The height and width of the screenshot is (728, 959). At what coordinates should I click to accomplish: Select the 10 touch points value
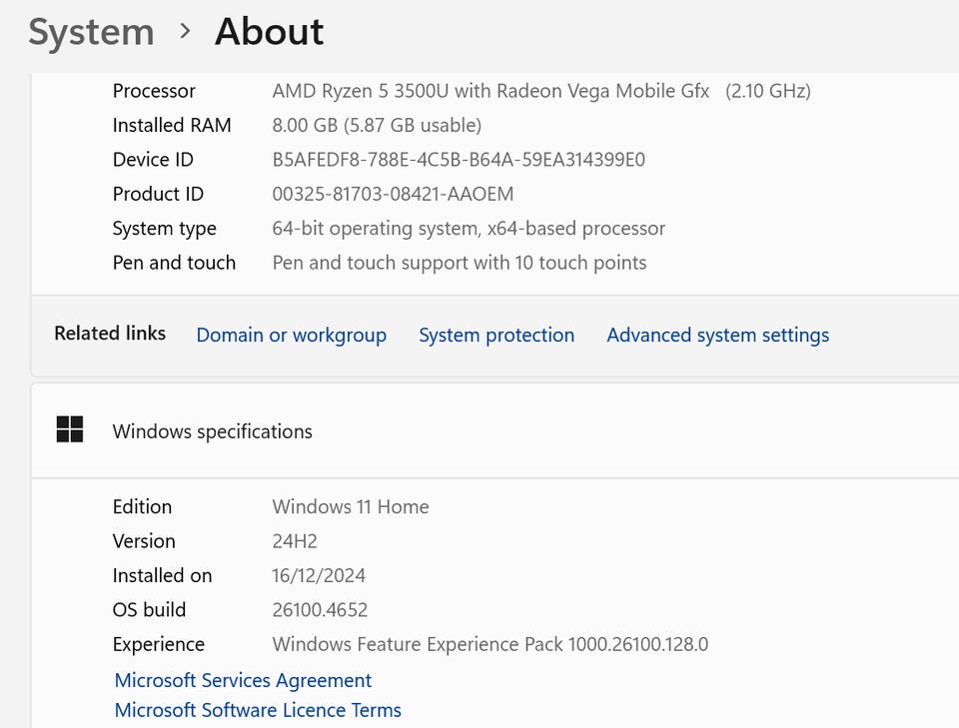460,263
